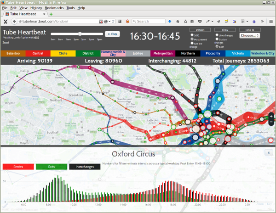Click the yellow notes extension icon

(226, 22)
